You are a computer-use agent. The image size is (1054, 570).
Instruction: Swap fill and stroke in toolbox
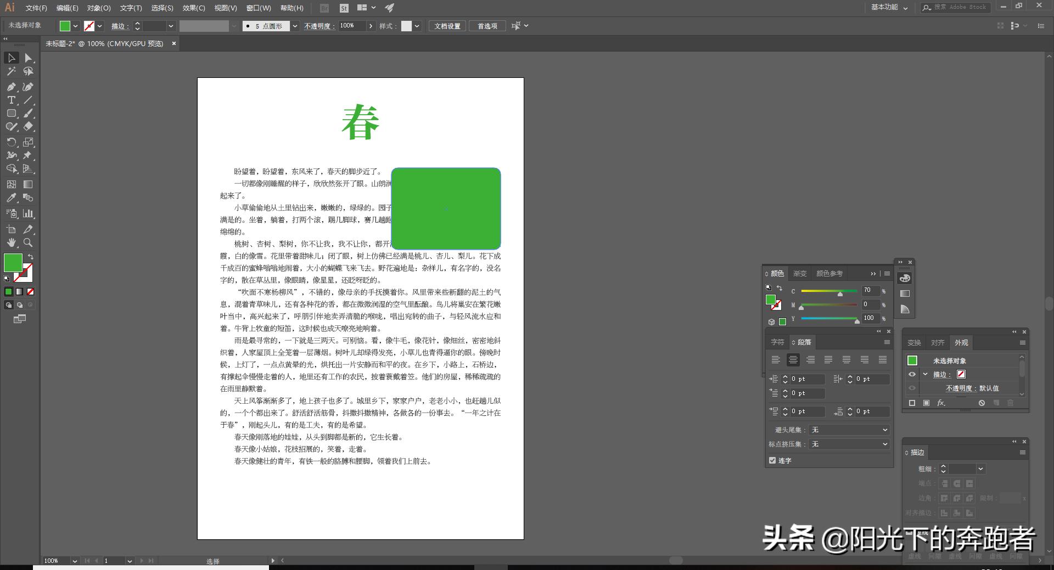pos(31,257)
